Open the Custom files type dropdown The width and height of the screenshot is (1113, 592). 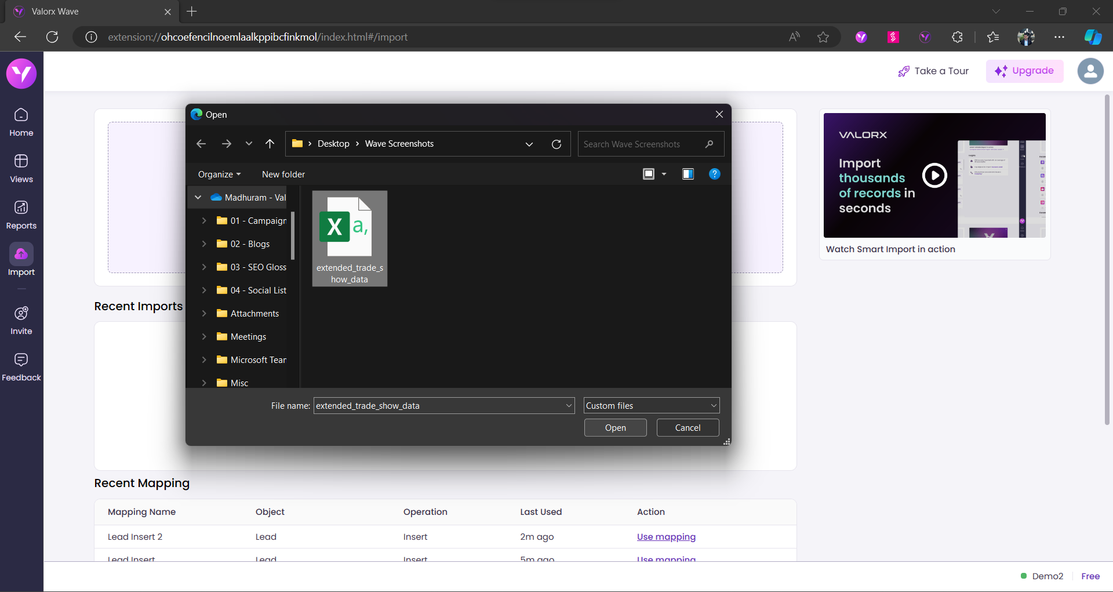pos(651,406)
